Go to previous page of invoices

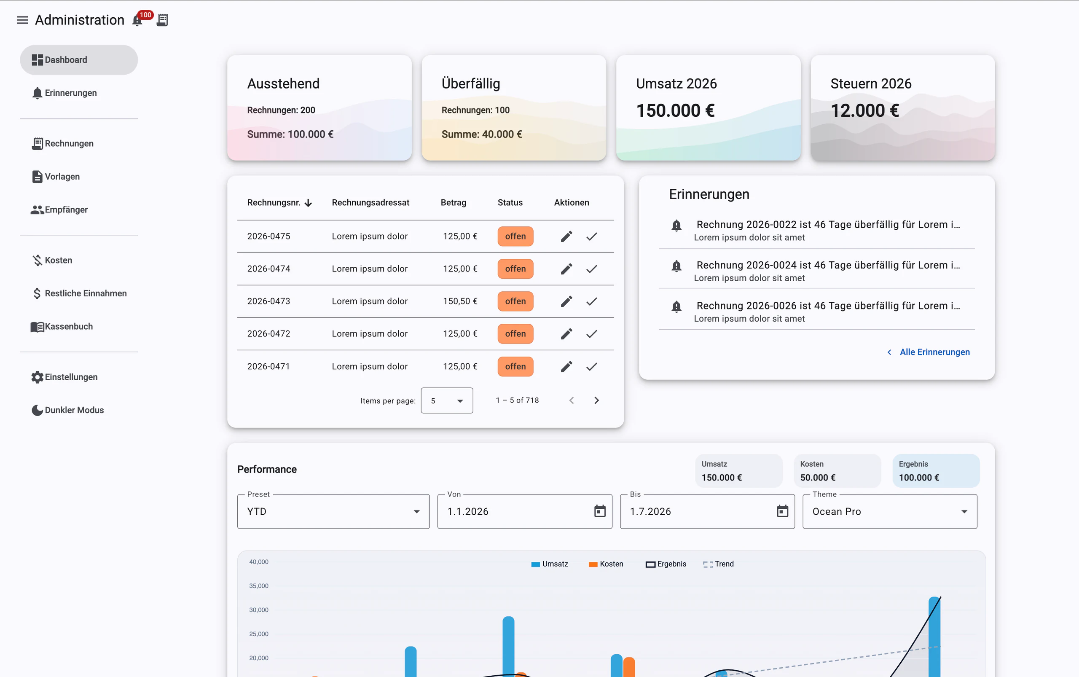571,401
